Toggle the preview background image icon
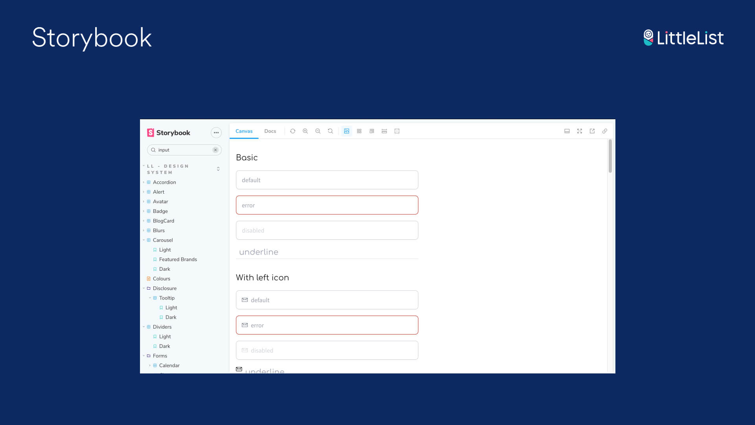 tap(346, 131)
